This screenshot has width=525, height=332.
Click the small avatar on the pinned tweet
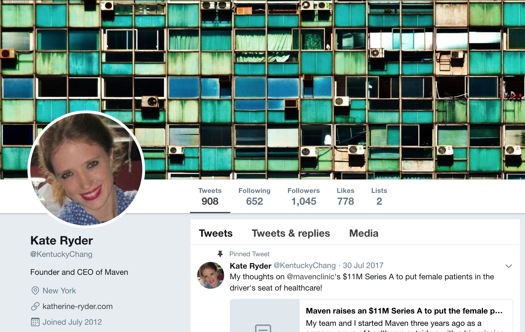coord(211,275)
